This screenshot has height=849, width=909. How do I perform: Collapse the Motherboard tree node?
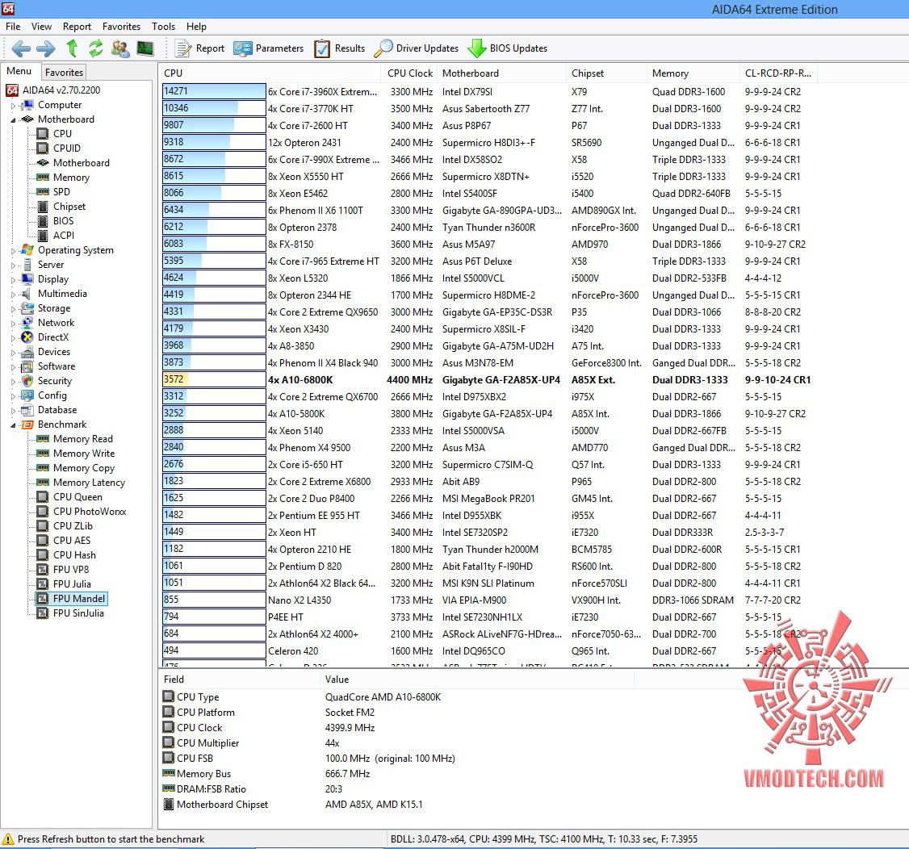click(14, 120)
